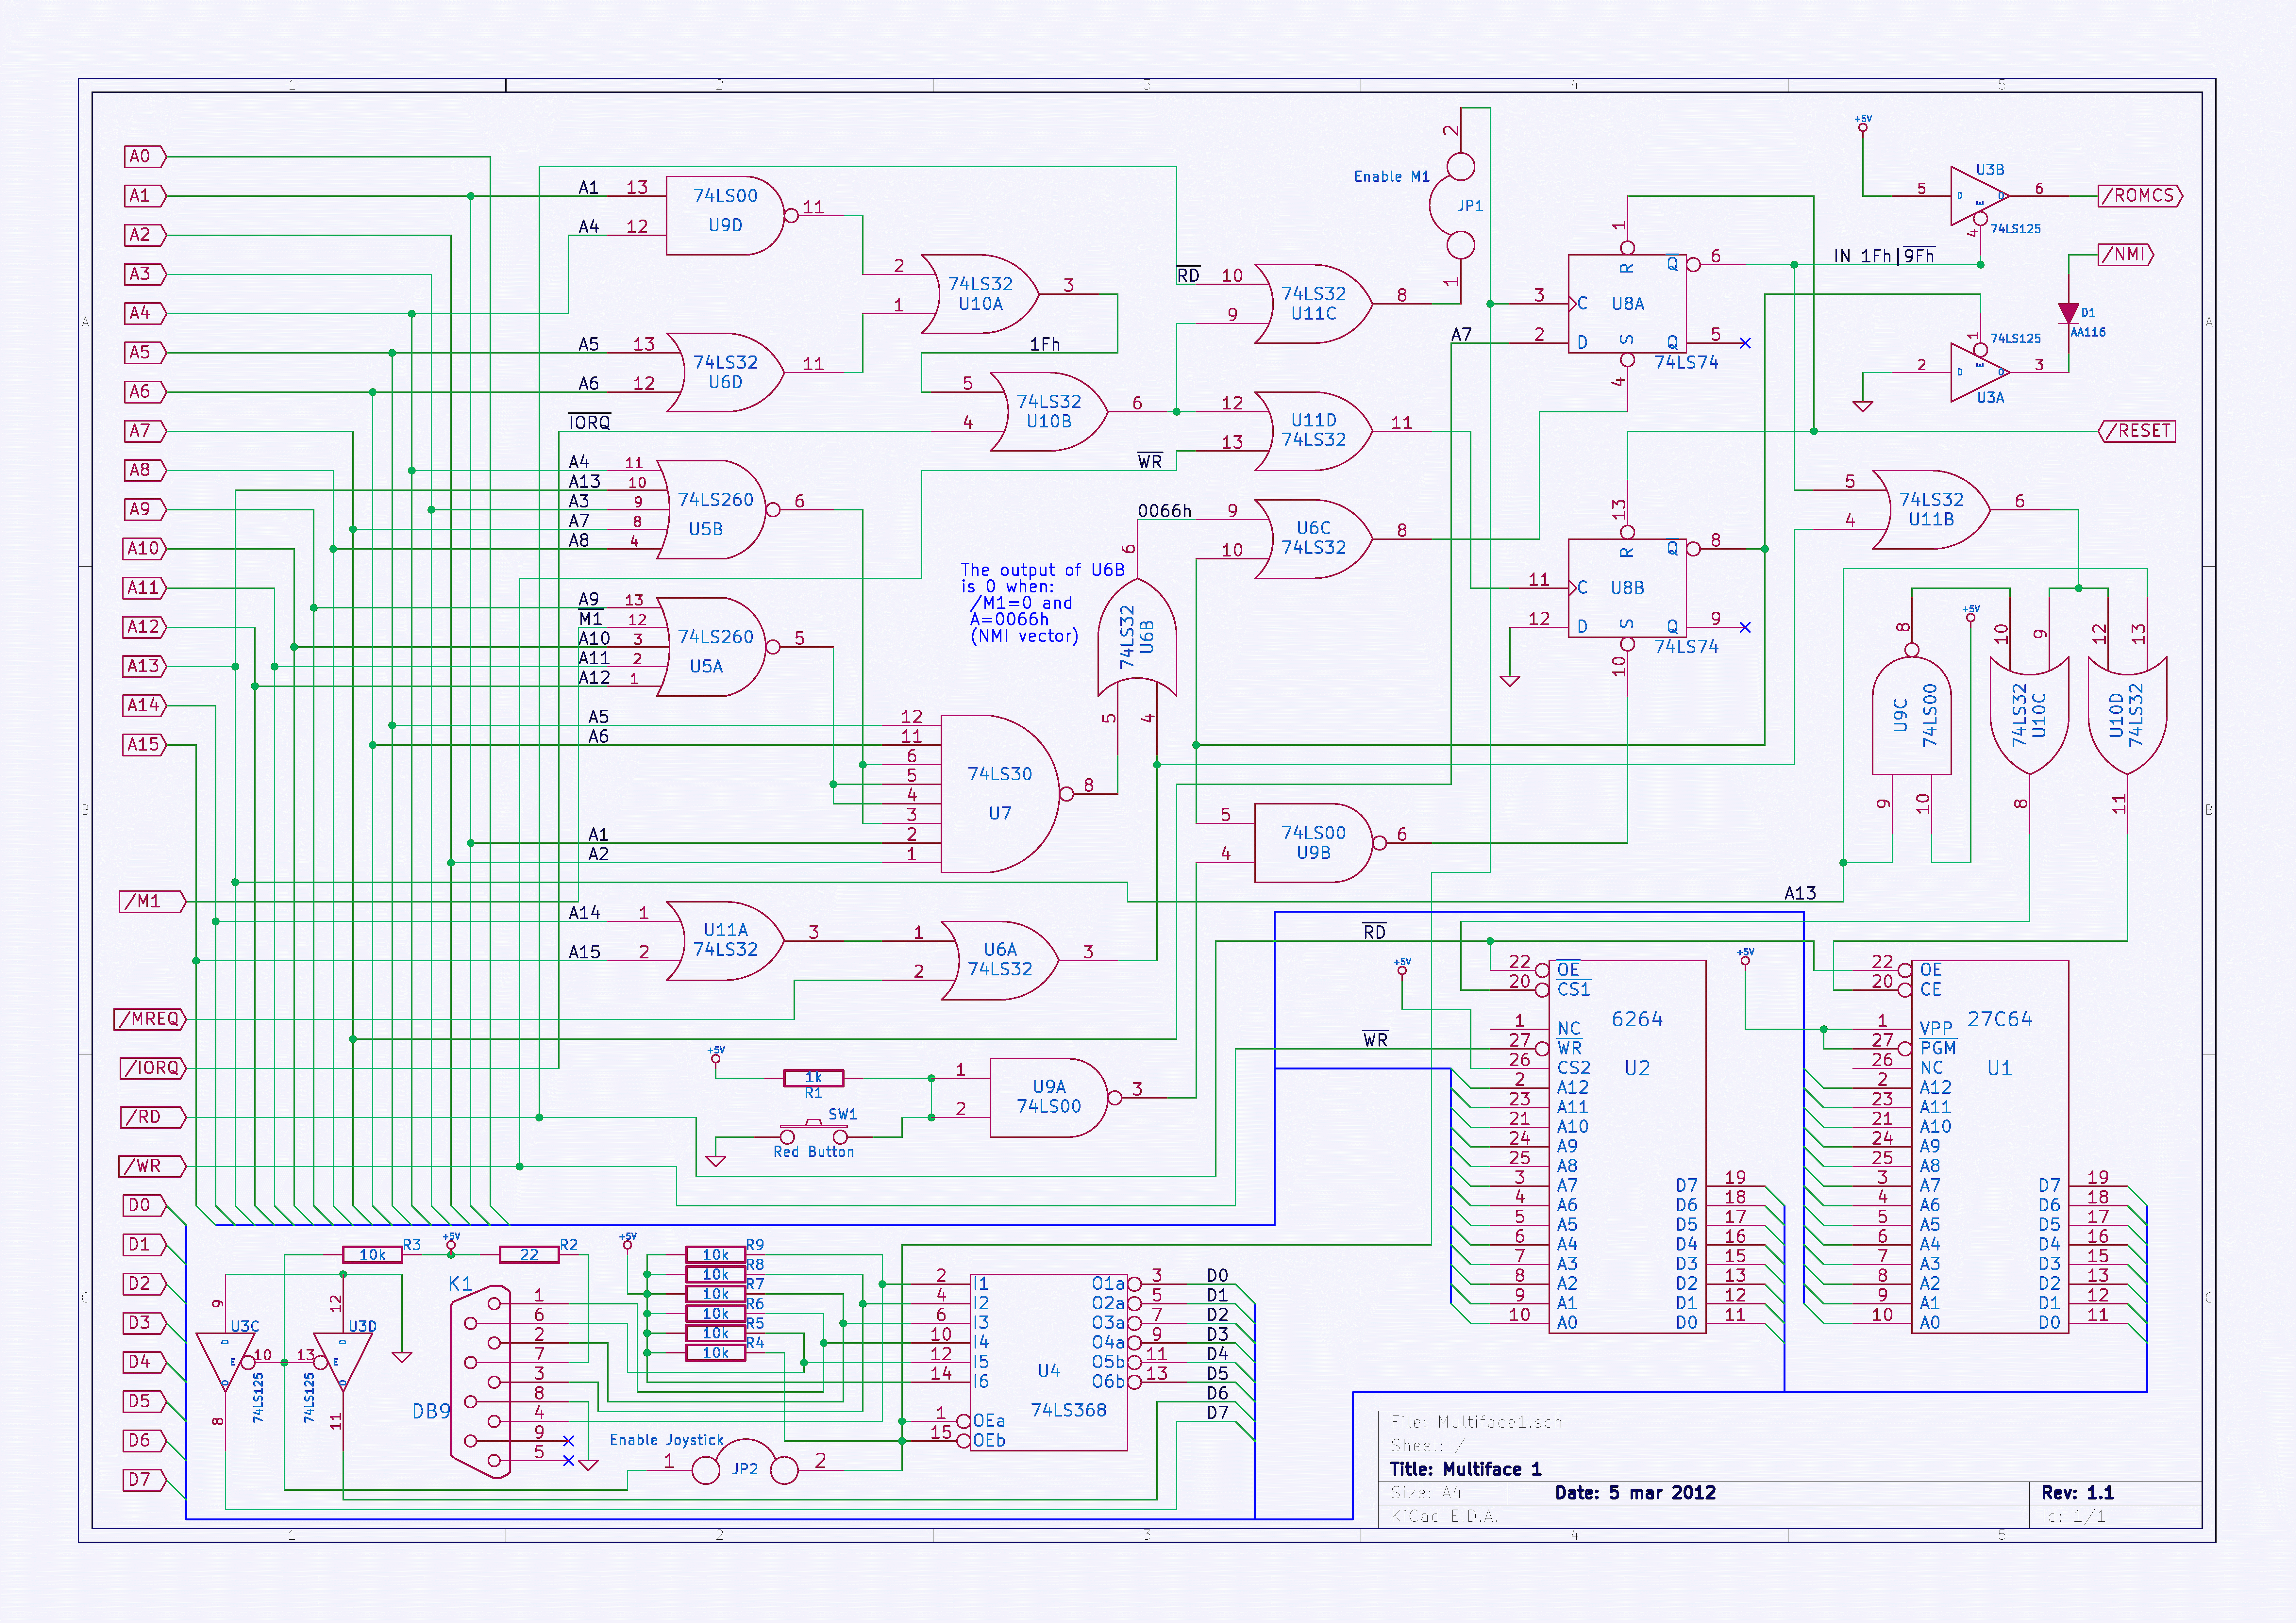This screenshot has width=2296, height=1623.
Task: Click the 'Size: A4' text
Action: 1426,1493
